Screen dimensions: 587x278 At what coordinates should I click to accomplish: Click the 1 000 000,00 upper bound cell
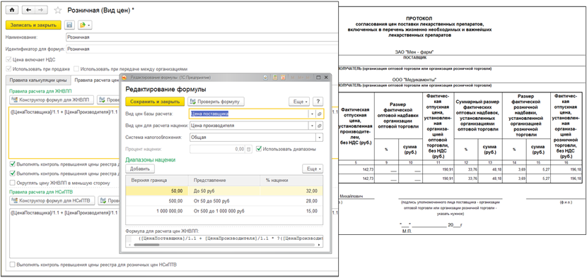(156, 211)
